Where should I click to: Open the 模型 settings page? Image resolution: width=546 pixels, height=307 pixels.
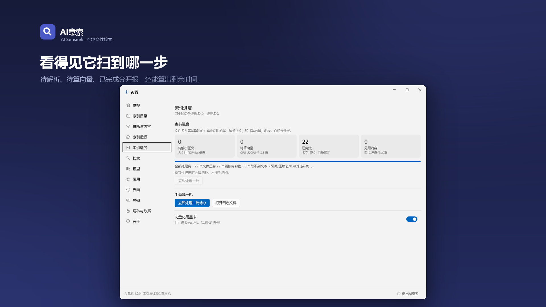tap(147, 169)
